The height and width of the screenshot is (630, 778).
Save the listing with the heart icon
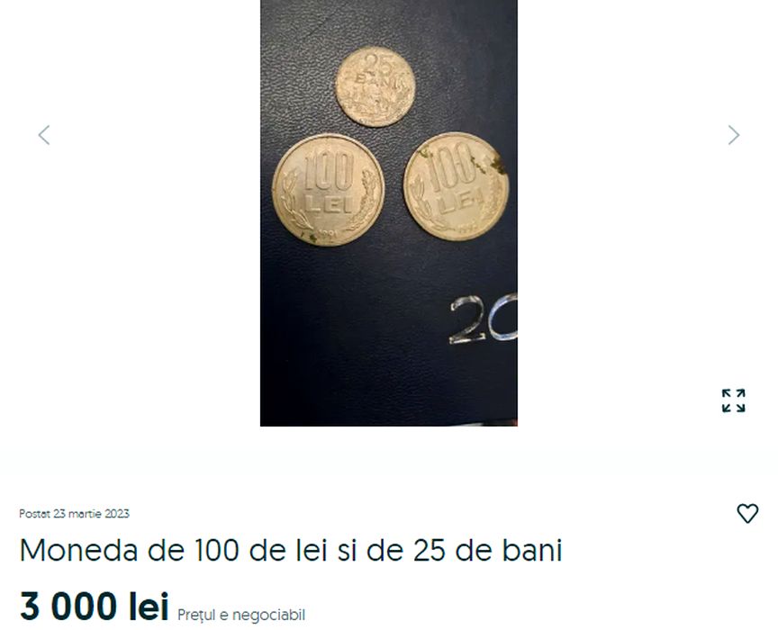click(x=747, y=513)
